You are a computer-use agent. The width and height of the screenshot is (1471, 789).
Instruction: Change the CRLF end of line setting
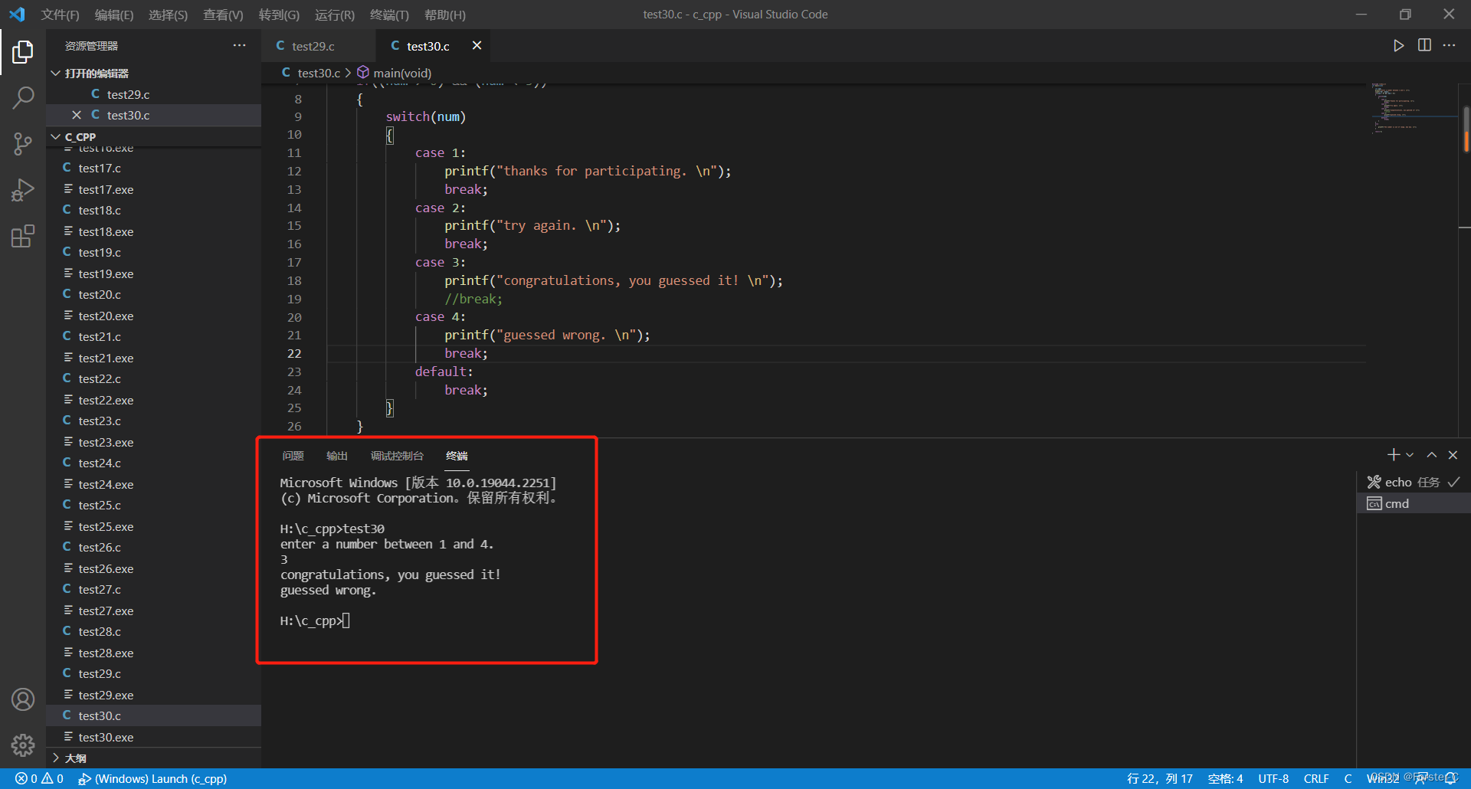(x=1316, y=778)
